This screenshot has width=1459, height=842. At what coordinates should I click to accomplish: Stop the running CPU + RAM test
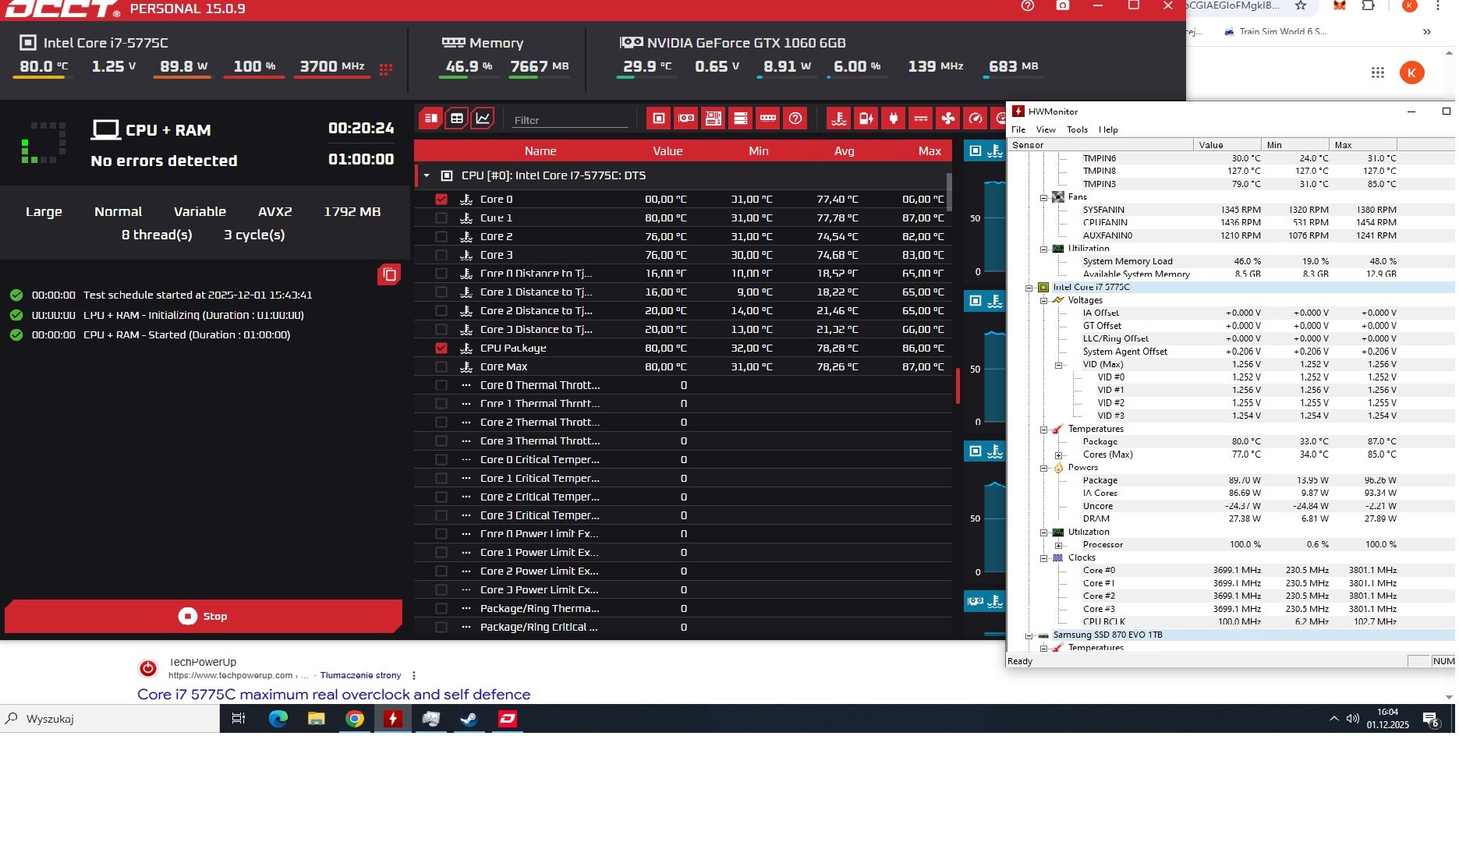point(204,616)
